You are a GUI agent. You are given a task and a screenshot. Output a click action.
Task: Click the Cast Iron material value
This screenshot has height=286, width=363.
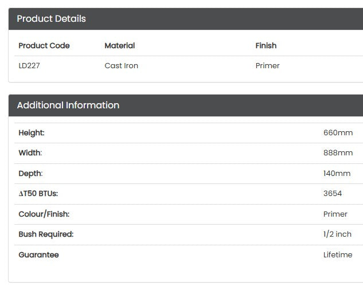pos(122,66)
